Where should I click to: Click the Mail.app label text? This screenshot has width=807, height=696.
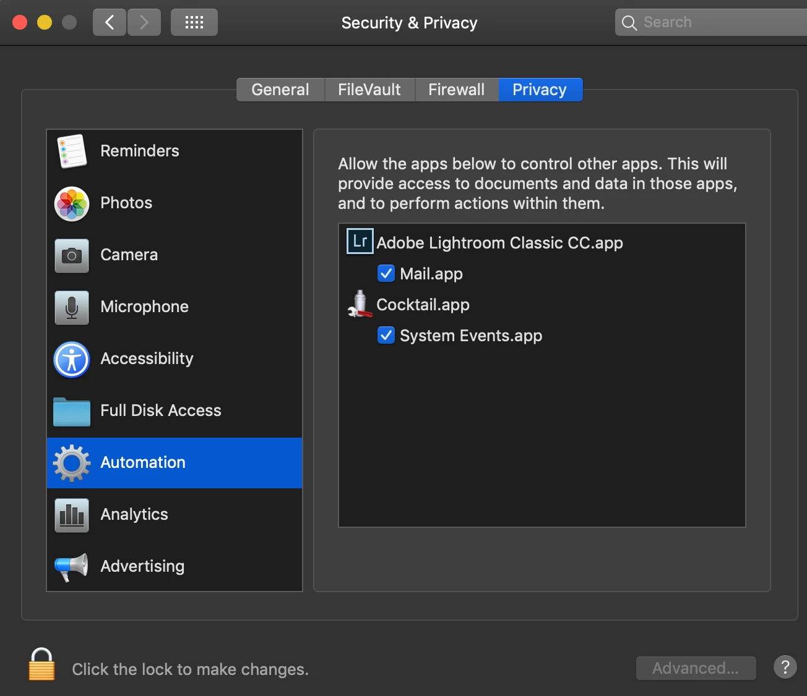tap(431, 274)
